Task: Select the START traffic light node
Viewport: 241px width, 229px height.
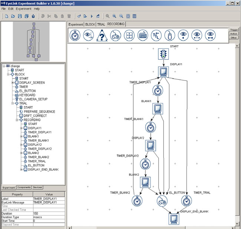Action: (164, 54)
